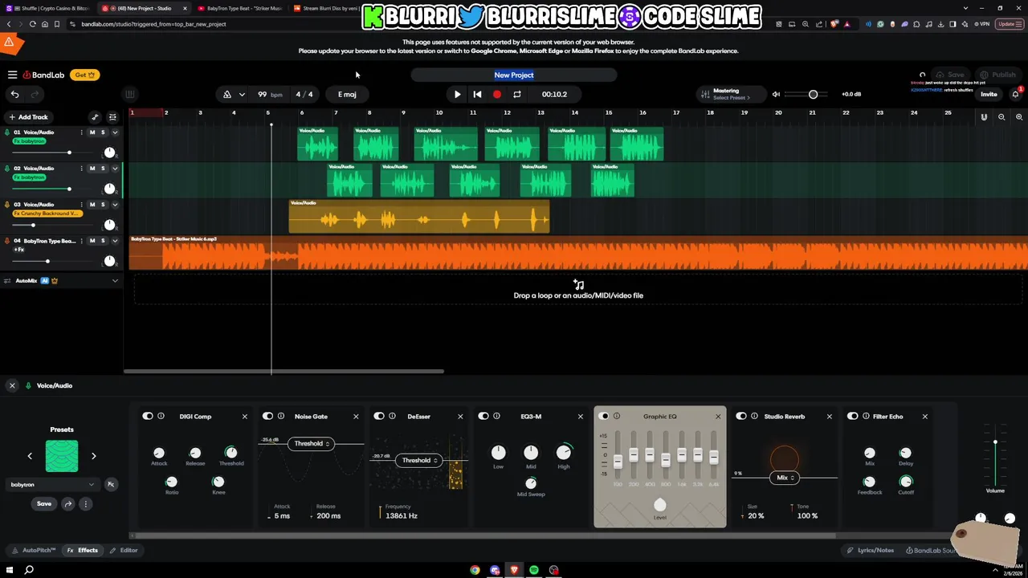
Task: Return playhead to start
Action: click(x=477, y=95)
